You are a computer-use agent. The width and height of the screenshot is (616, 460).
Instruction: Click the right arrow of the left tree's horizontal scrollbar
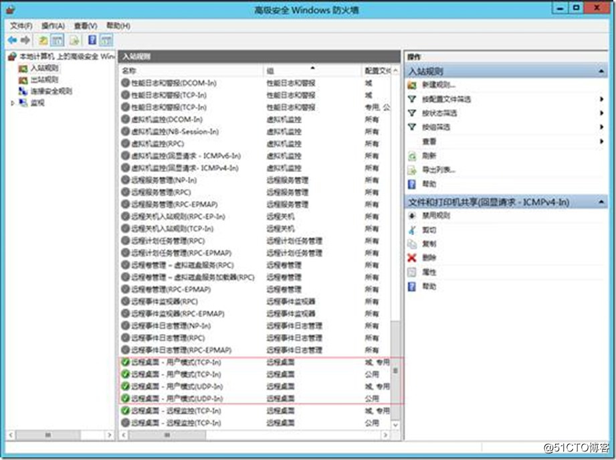pyautogui.click(x=110, y=435)
